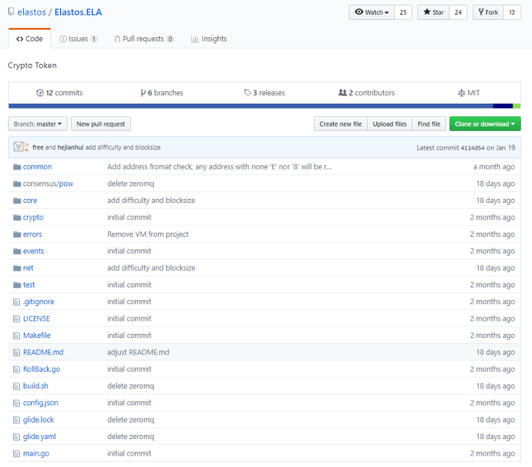Open the 6 branches link

point(162,92)
